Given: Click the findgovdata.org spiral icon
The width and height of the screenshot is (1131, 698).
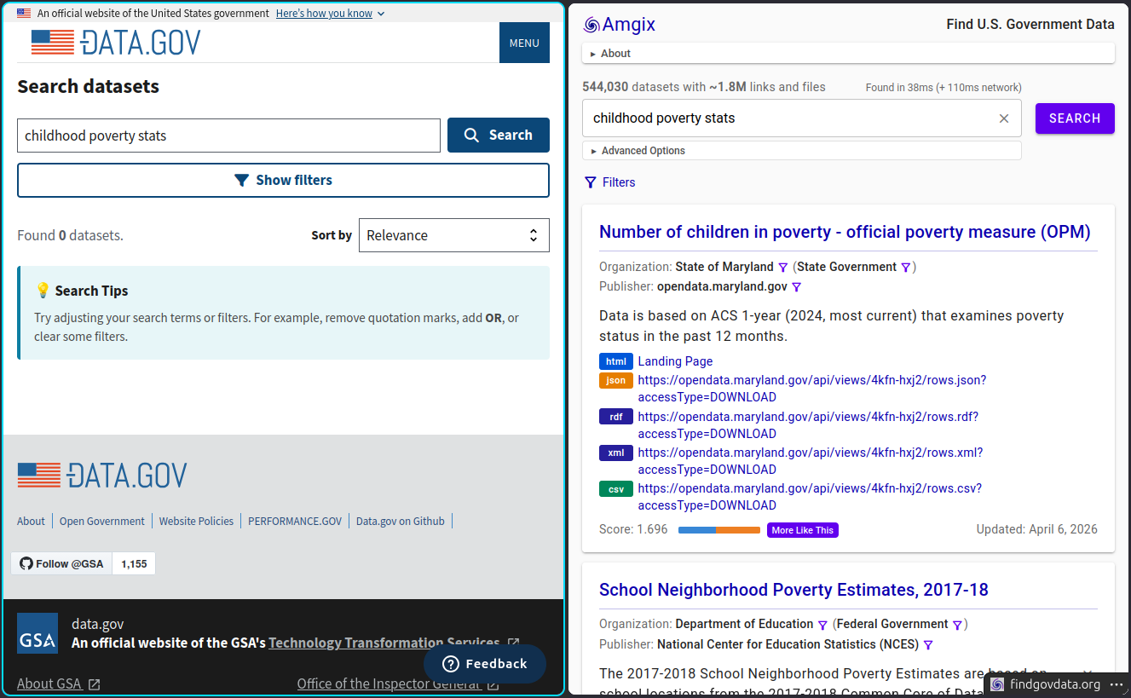Looking at the screenshot, I should [x=997, y=684].
